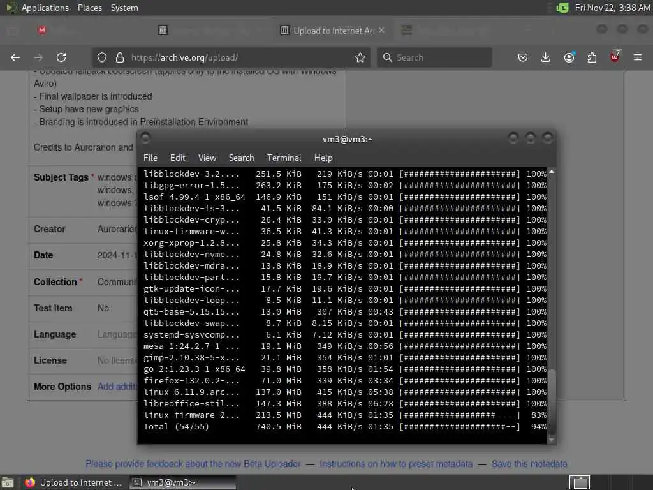Image resolution: width=653 pixels, height=490 pixels.
Task: Click the browser forward arrow
Action: [x=38, y=57]
